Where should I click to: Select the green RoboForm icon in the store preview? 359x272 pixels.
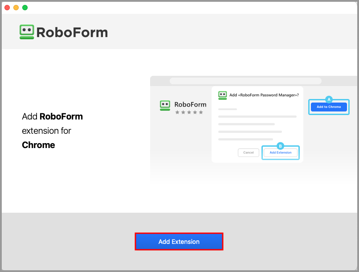165,105
